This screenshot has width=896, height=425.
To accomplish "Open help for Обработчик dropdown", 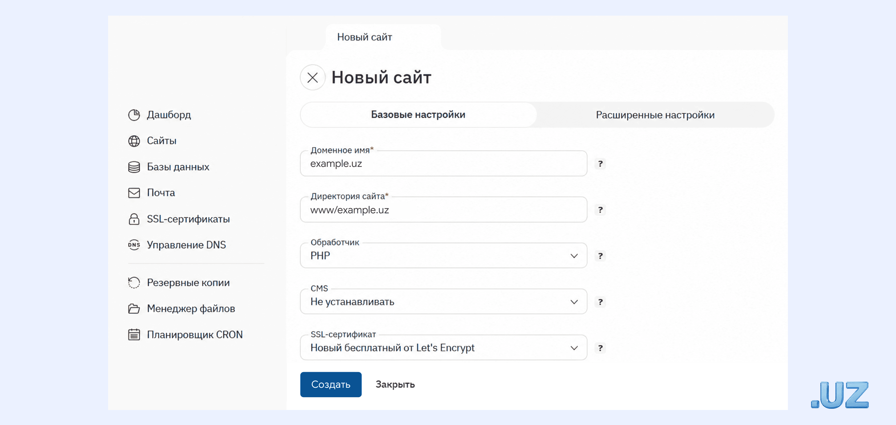I will [600, 256].
